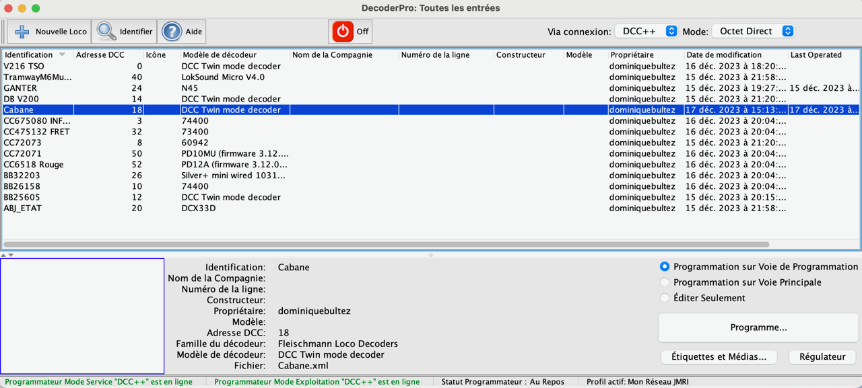Select the BB25605 roster row
Image resolution: width=862 pixels, height=388 pixels.
(431, 197)
